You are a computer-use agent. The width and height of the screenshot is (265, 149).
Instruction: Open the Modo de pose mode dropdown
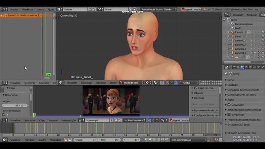[132, 83]
